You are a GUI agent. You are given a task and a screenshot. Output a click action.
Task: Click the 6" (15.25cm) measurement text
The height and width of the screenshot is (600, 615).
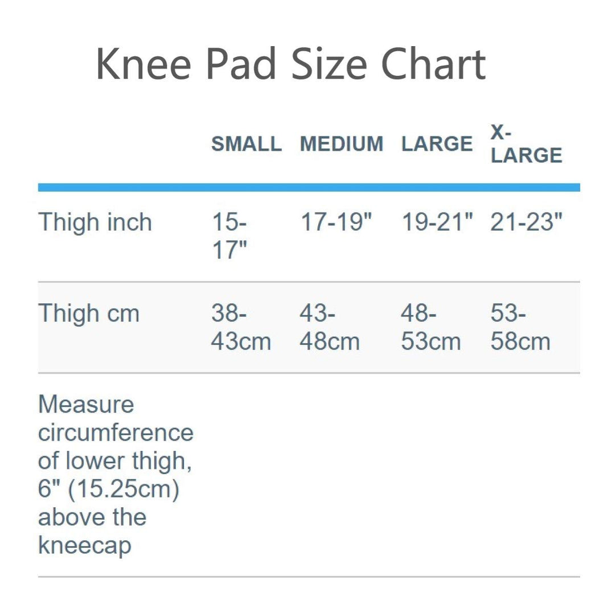pyautogui.click(x=109, y=489)
